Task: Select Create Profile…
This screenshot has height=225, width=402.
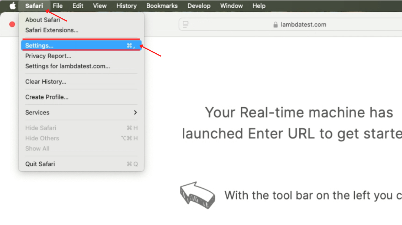Action: 81,97
